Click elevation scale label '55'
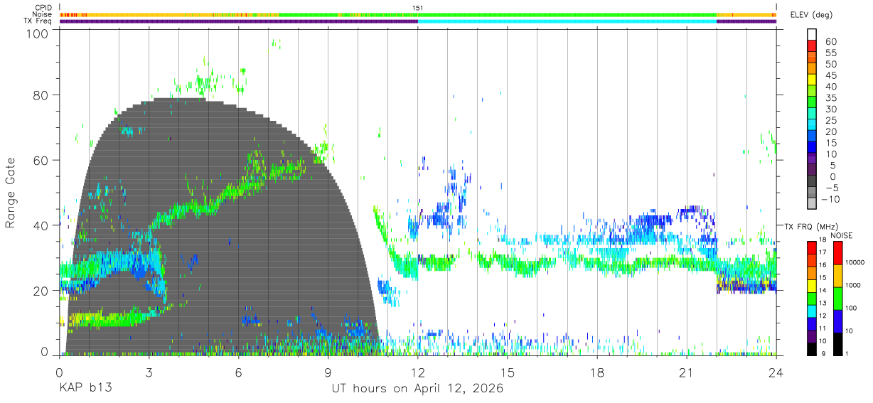 coord(831,53)
